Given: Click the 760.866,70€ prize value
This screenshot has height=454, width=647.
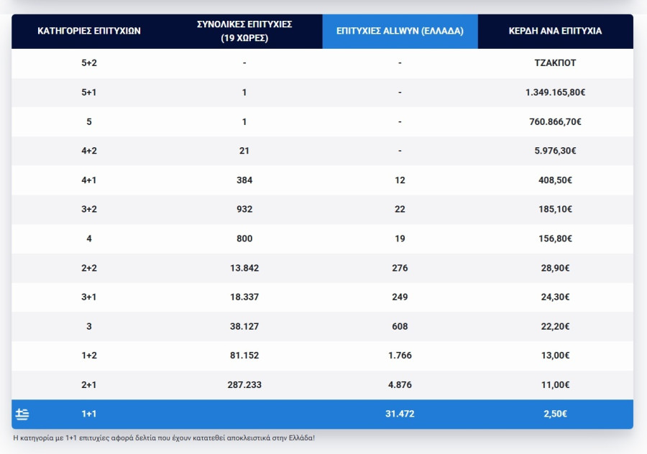Looking at the screenshot, I should (555, 121).
